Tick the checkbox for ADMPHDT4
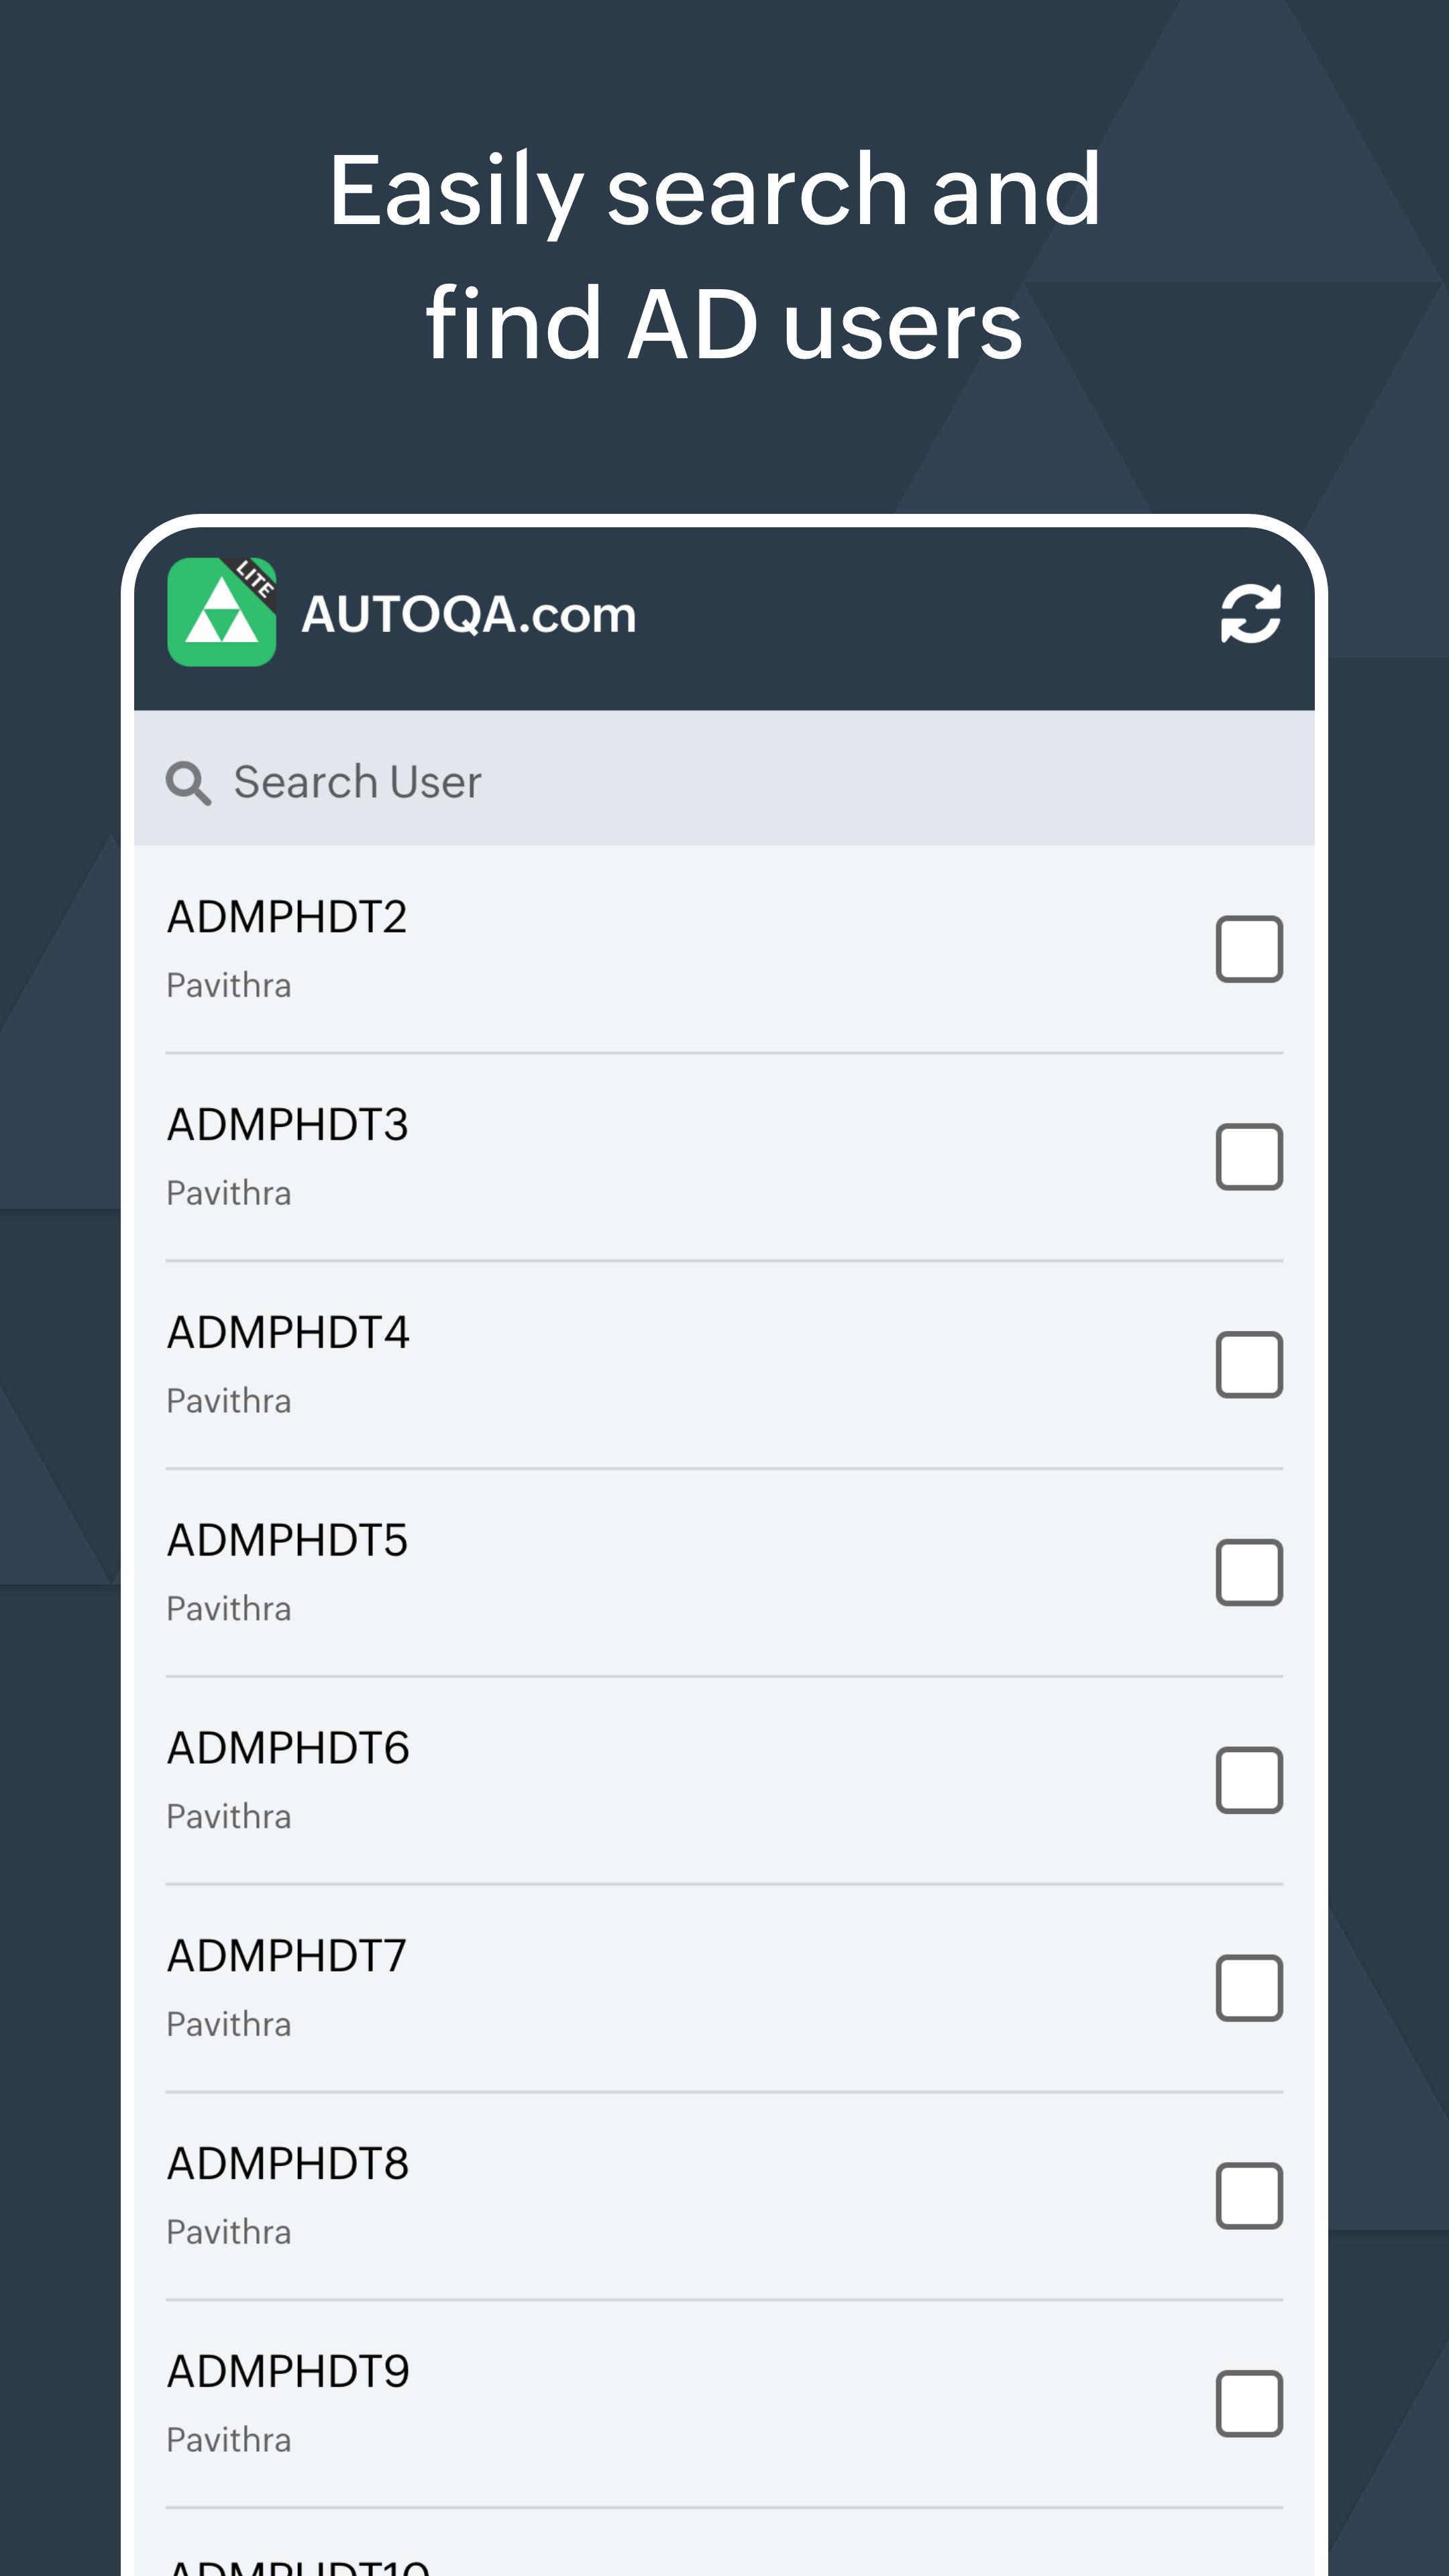 click(1249, 1365)
